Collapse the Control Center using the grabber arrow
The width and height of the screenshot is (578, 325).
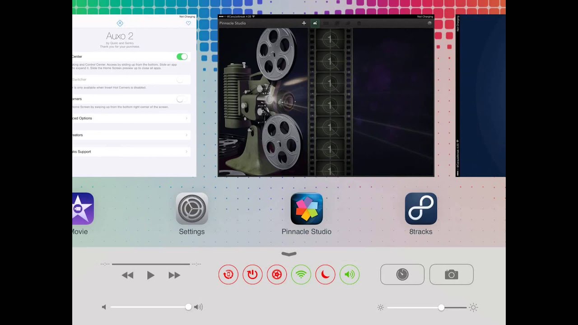tap(289, 254)
